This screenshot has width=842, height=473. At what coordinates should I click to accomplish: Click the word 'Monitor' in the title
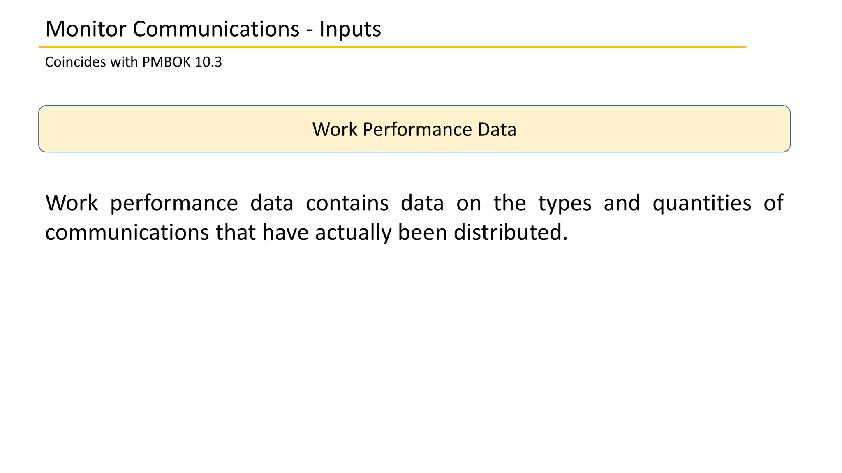pos(86,29)
